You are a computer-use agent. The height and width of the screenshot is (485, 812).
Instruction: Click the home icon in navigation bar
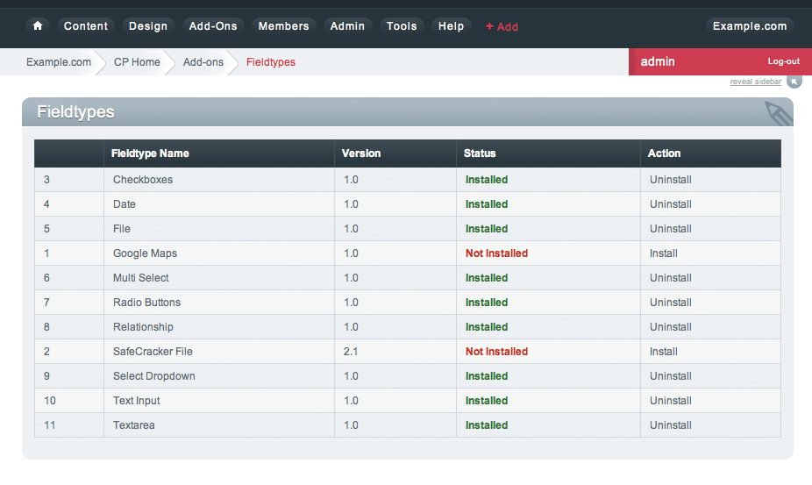pos(38,26)
